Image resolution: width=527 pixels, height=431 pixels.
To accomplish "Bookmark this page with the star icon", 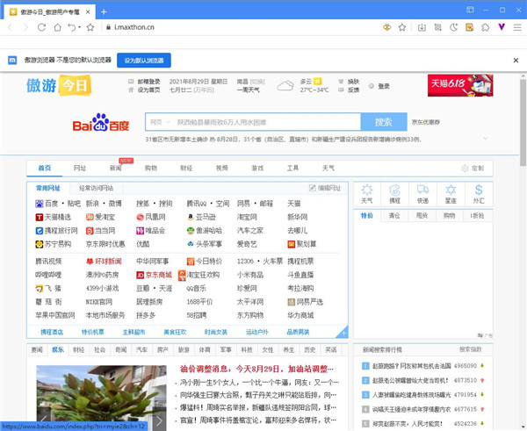I will point(90,27).
